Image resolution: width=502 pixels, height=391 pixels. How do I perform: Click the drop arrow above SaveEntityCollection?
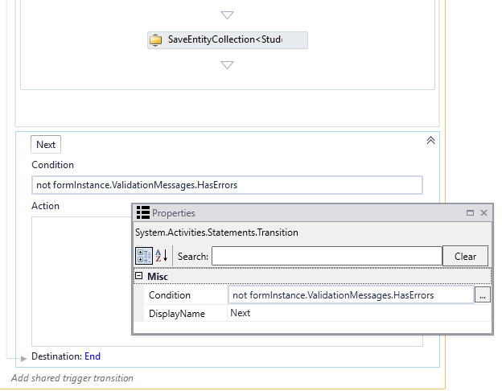point(228,15)
